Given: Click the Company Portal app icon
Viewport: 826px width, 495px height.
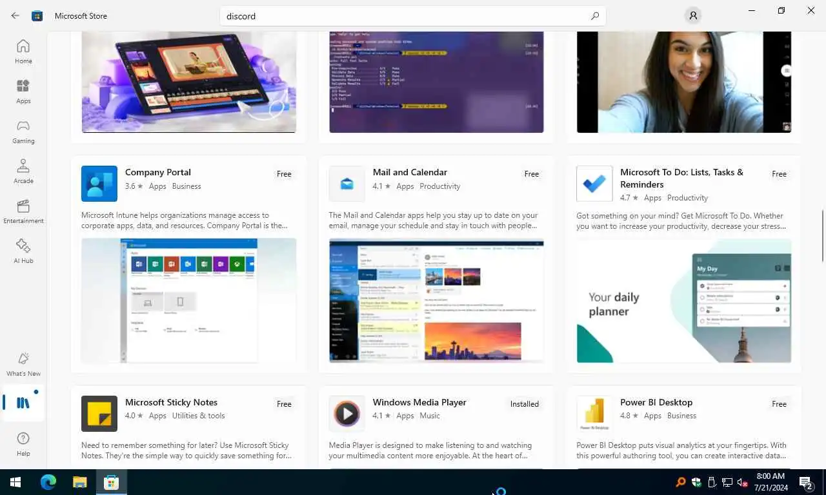Looking at the screenshot, I should coord(99,184).
